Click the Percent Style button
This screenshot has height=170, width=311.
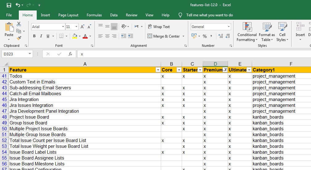(205, 36)
